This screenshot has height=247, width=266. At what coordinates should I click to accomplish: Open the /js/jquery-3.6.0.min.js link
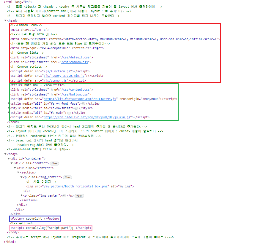(64, 76)
